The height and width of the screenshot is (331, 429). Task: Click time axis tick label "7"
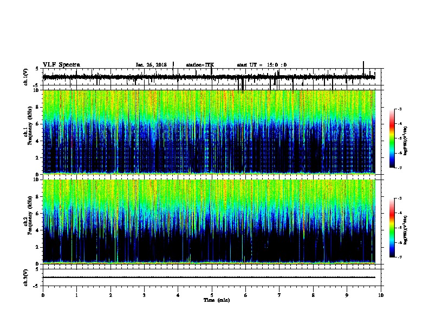279,295
